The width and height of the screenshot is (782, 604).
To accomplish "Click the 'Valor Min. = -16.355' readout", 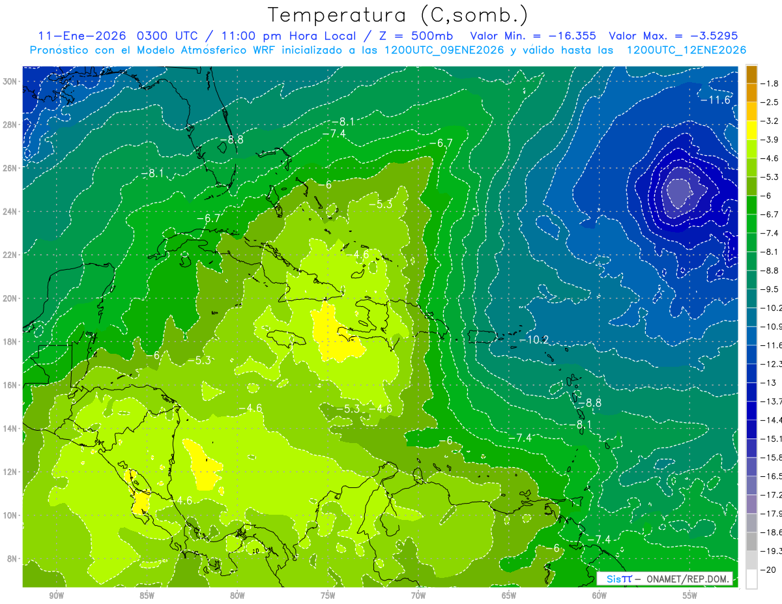I will coord(533,36).
